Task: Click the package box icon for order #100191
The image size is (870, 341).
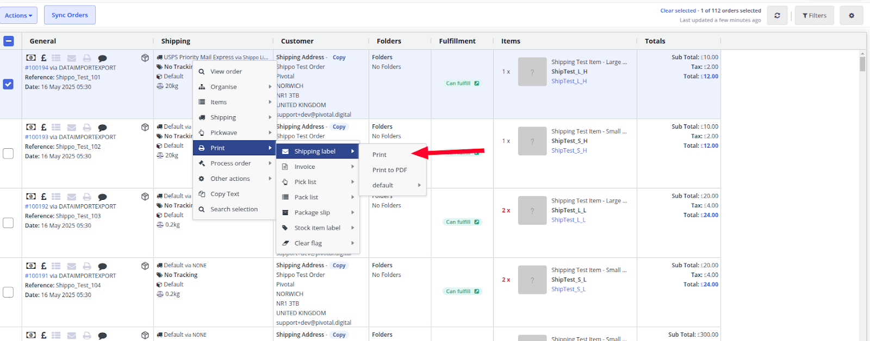Action: pyautogui.click(x=145, y=266)
